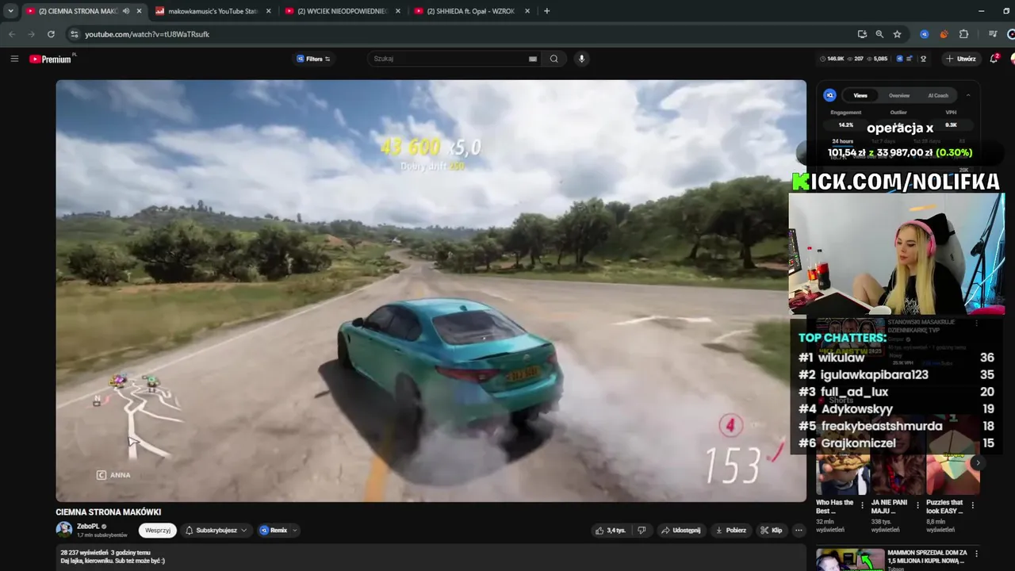Open the vidIQ Filters button
Image resolution: width=1015 pixels, height=571 pixels.
point(313,59)
